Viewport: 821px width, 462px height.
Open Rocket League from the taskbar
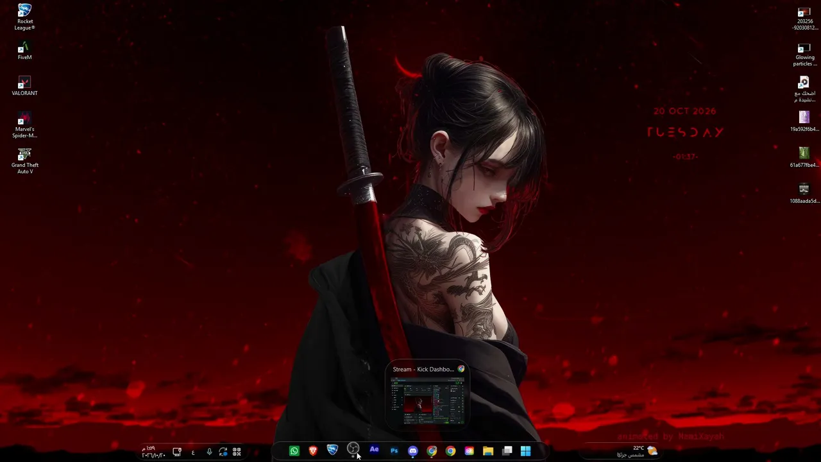[x=332, y=450]
